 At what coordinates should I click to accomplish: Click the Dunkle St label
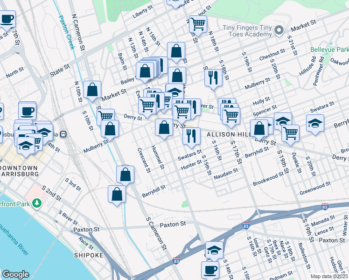pyautogui.click(x=297, y=163)
